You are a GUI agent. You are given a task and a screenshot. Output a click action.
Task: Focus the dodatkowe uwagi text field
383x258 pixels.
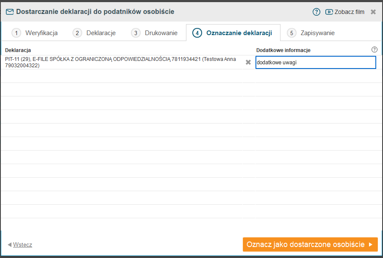(x=316, y=63)
